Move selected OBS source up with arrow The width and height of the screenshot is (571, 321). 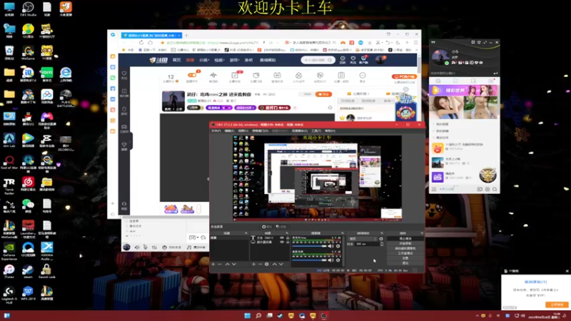tap(275, 264)
